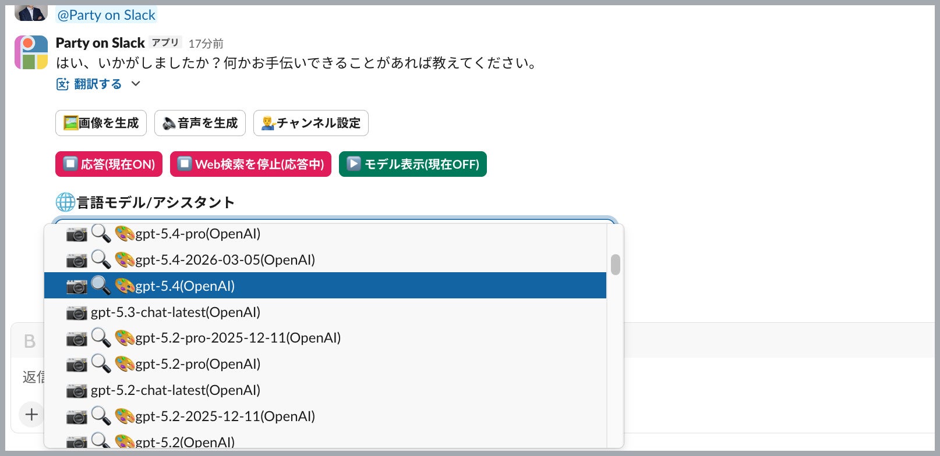Click the dropdown list scrollbar thumb
The image size is (940, 456).
pyautogui.click(x=615, y=264)
